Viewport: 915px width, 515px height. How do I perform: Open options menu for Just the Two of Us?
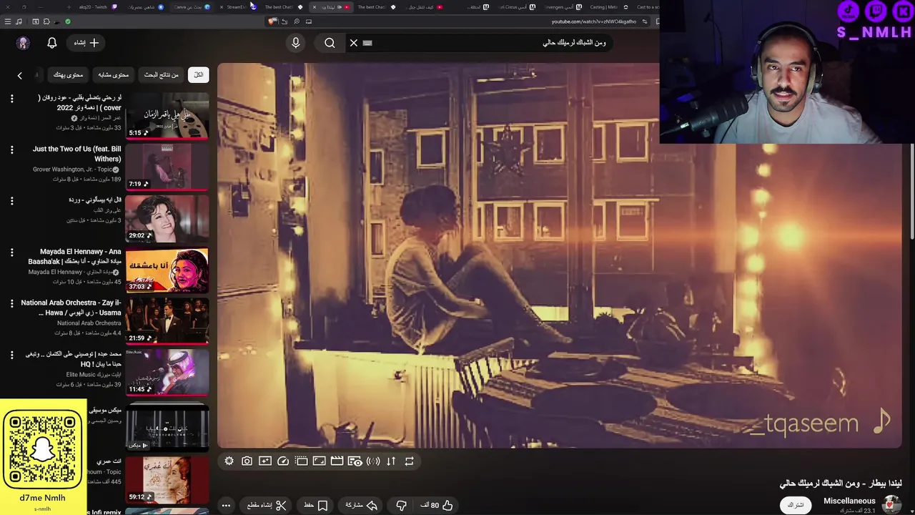[11, 150]
